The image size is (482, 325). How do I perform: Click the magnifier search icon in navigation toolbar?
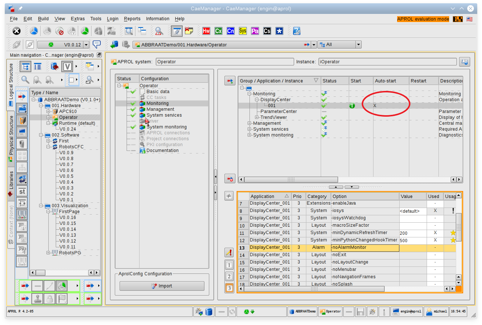[x=25, y=80]
